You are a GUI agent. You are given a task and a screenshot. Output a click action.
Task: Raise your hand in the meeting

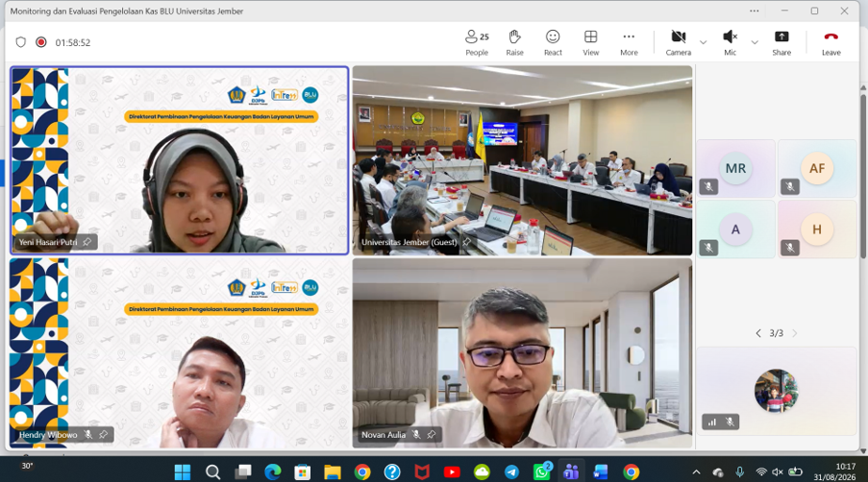click(x=514, y=42)
